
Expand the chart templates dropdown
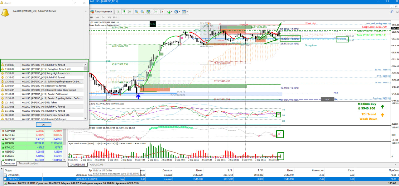[x=185, y=12]
